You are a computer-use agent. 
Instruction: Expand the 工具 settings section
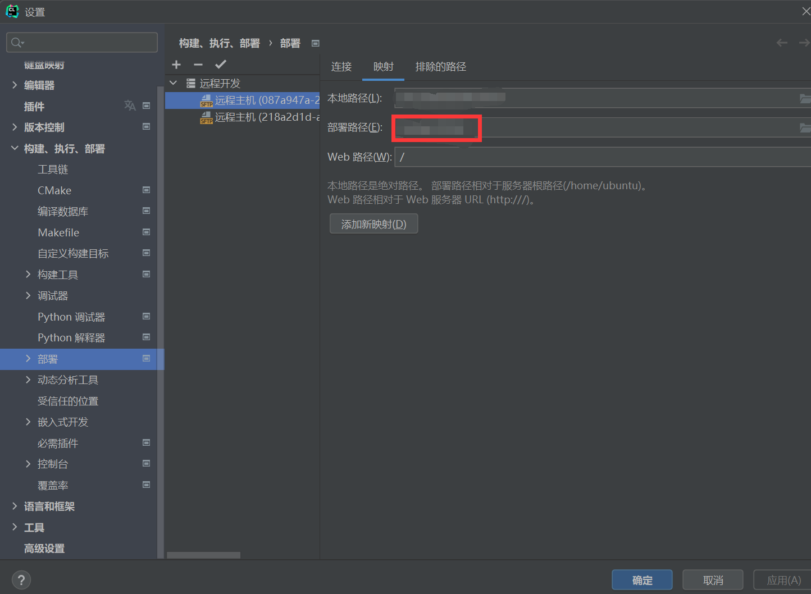(x=15, y=527)
